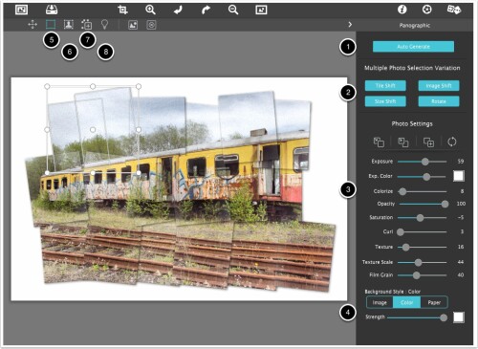
Task: Click the lightbulb icon in toolbar
Action: click(104, 25)
